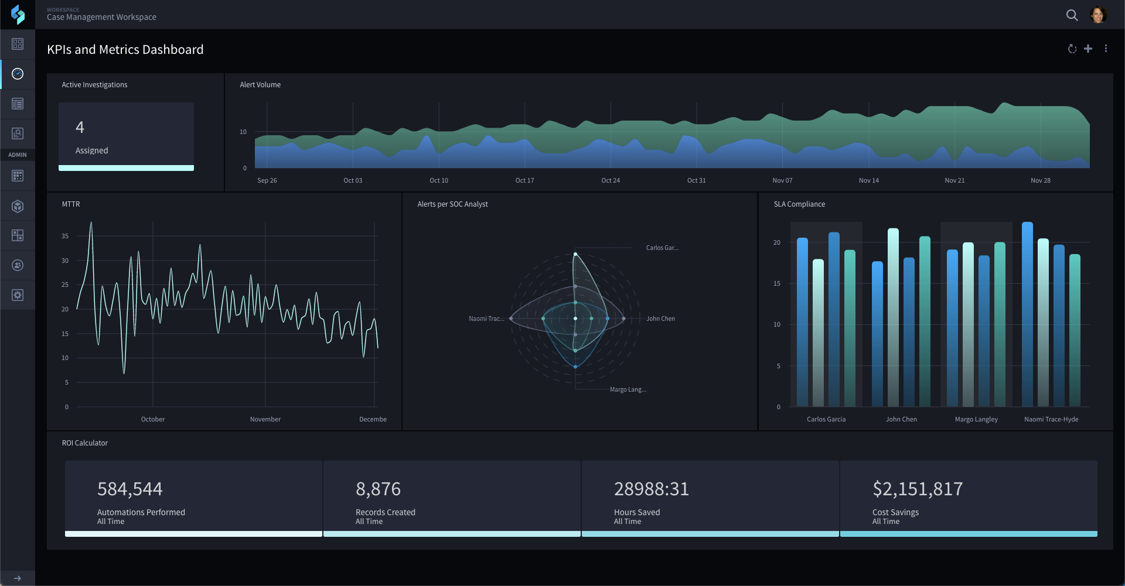Click the Cost Savings card

point(969,498)
